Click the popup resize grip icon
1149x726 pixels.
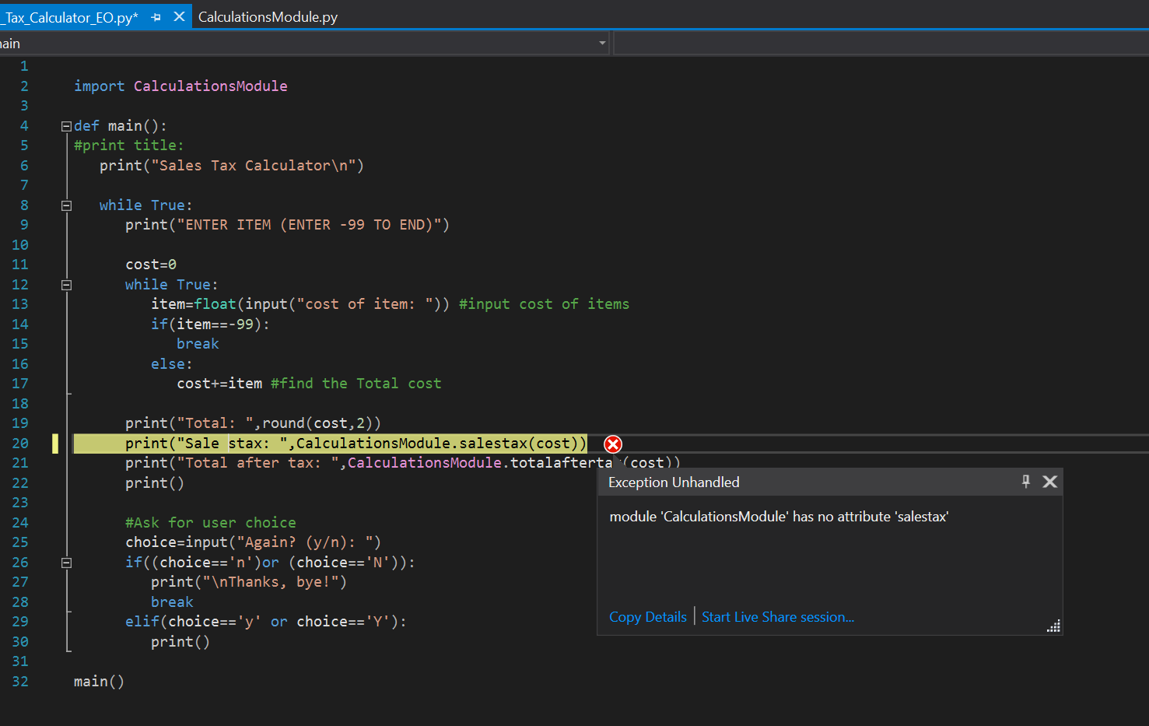tap(1053, 626)
